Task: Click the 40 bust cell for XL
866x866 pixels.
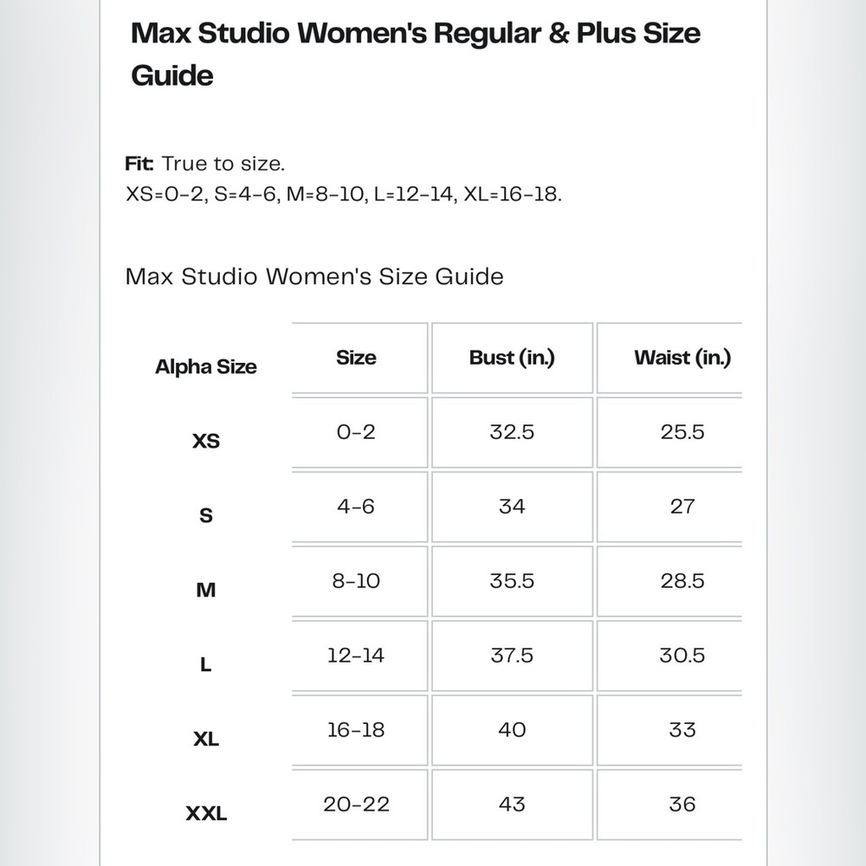Action: pos(512,730)
